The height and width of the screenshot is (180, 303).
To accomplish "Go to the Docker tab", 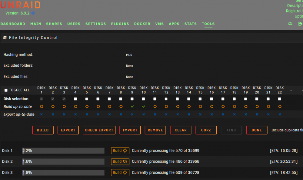I will point(142,24).
